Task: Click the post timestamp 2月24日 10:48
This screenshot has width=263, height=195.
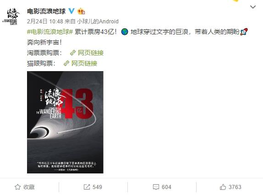Action: pos(45,22)
